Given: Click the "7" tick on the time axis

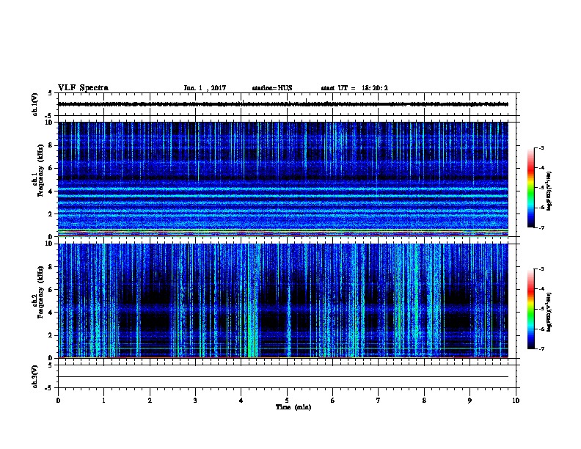Looking at the screenshot, I should click(379, 401).
